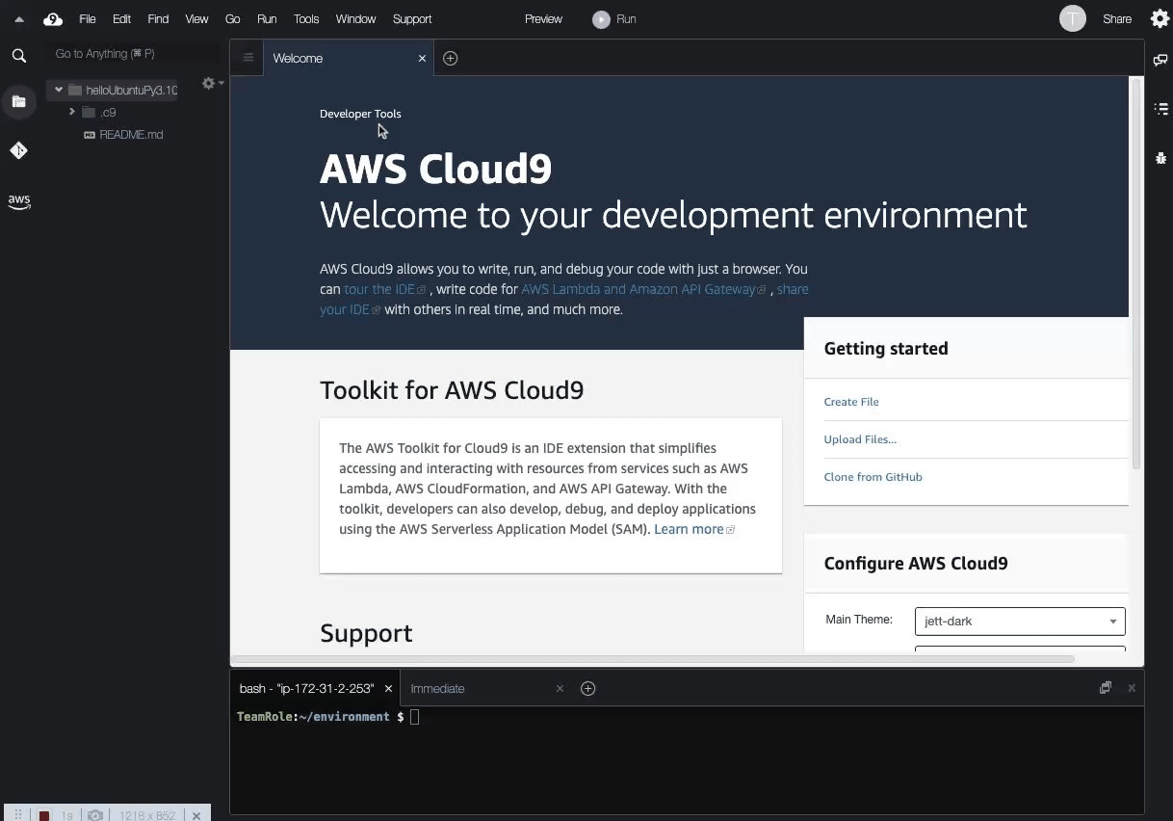Stop recording with the red square button
Screen dimensions: 1173x821
coord(44,815)
